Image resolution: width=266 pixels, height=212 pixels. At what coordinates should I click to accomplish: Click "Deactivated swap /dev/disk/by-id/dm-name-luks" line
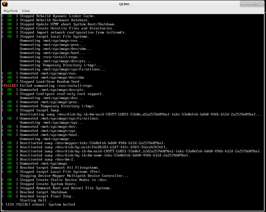click(x=105, y=155)
